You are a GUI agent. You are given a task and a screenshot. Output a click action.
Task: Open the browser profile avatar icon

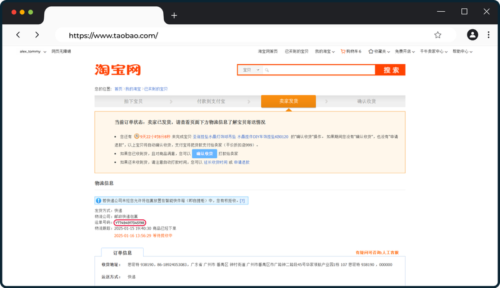click(x=472, y=35)
